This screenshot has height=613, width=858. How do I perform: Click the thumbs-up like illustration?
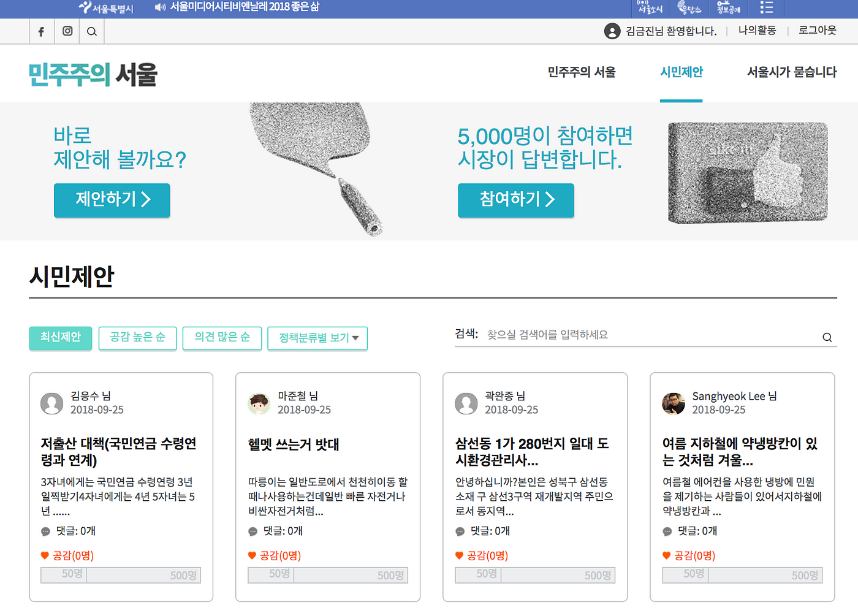pyautogui.click(x=748, y=173)
